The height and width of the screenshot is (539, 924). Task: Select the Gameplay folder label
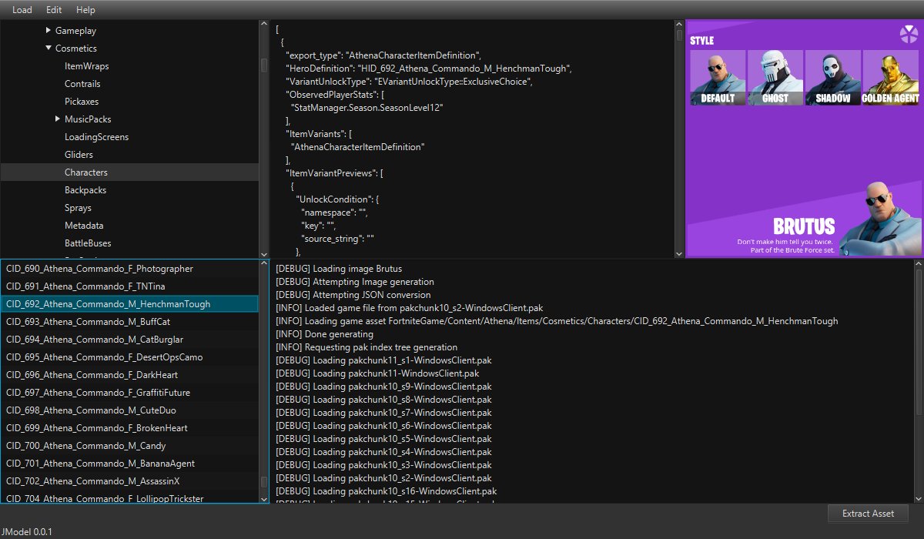(75, 31)
